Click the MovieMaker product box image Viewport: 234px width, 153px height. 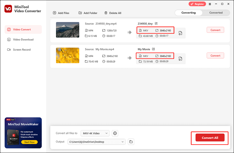13,137
